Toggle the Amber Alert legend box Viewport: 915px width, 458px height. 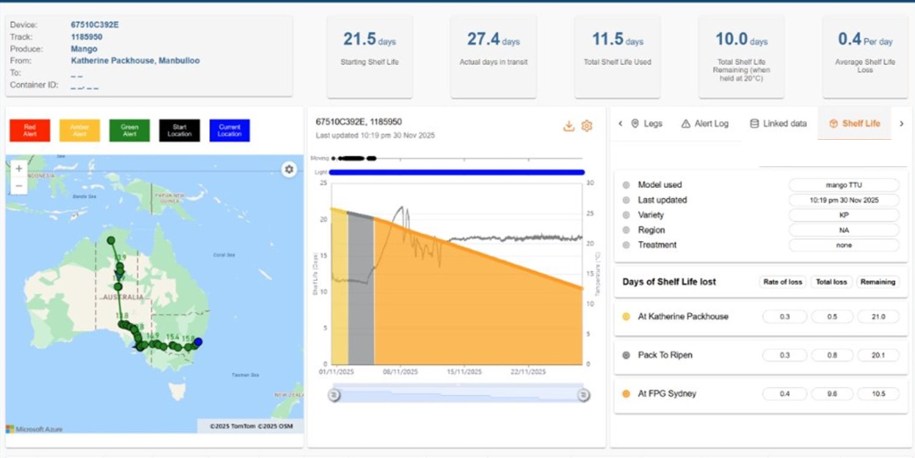coord(79,130)
